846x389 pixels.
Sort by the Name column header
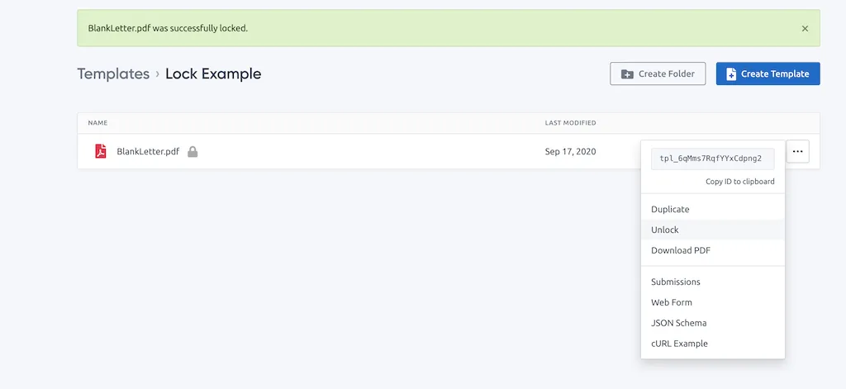tap(97, 123)
